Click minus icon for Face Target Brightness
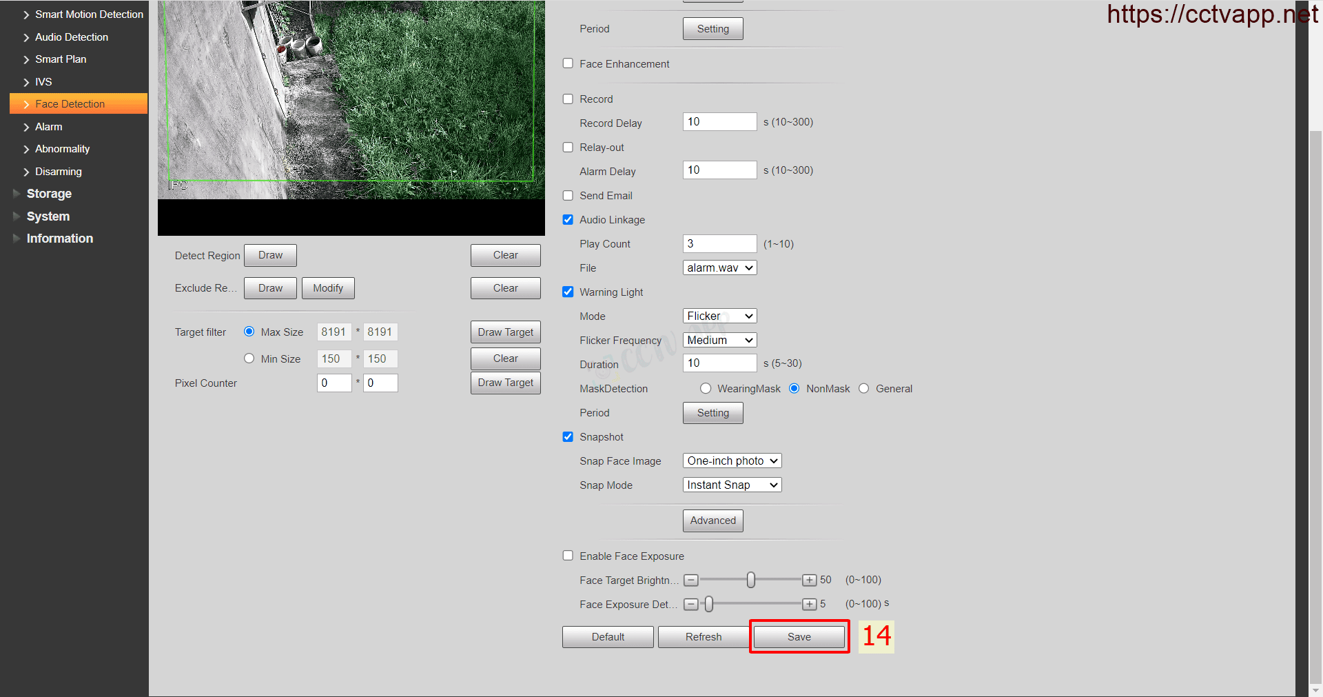Viewport: 1323px width, 697px height. point(690,580)
